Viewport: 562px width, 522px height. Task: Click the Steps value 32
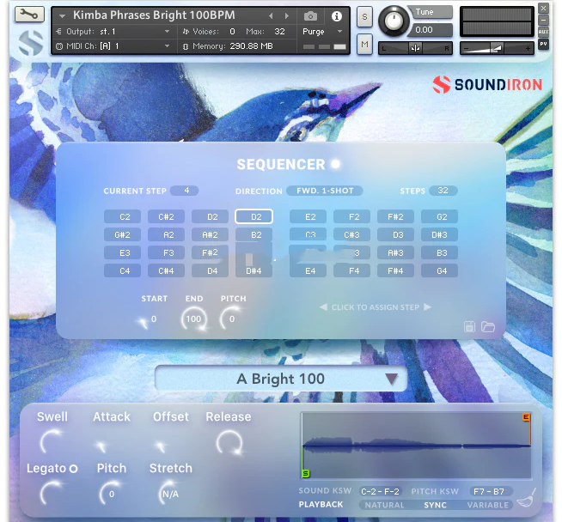443,191
